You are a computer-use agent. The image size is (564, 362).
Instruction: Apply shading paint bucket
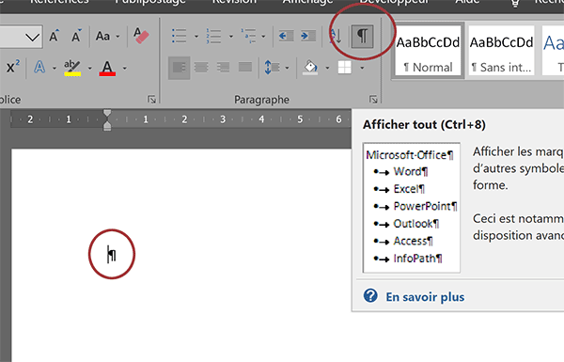(x=310, y=68)
